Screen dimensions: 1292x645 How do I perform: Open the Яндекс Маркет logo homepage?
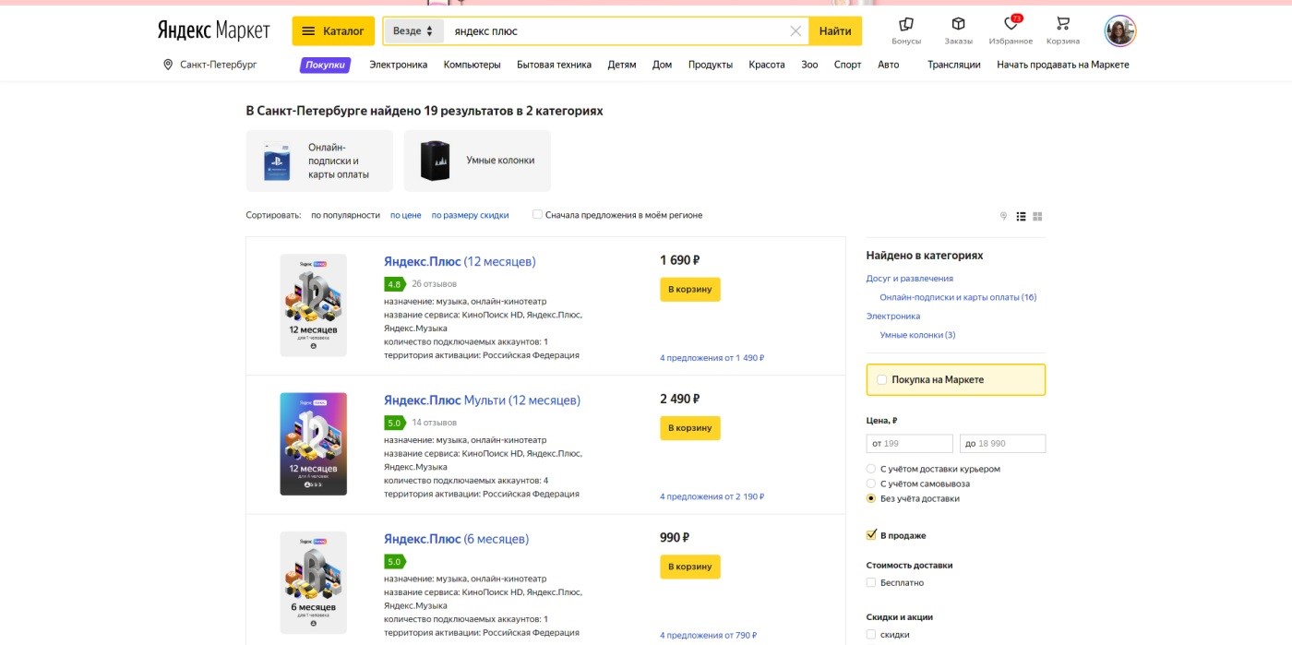click(213, 30)
